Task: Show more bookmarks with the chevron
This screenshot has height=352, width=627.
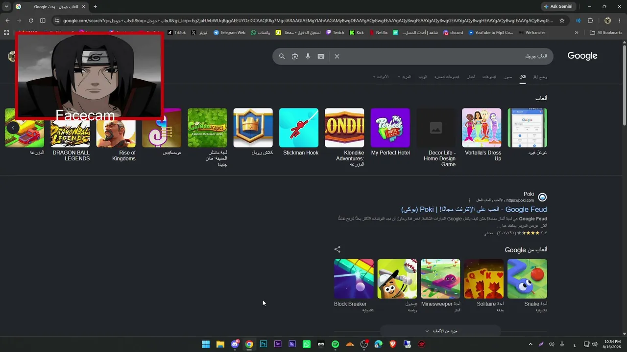Action: (x=577, y=33)
